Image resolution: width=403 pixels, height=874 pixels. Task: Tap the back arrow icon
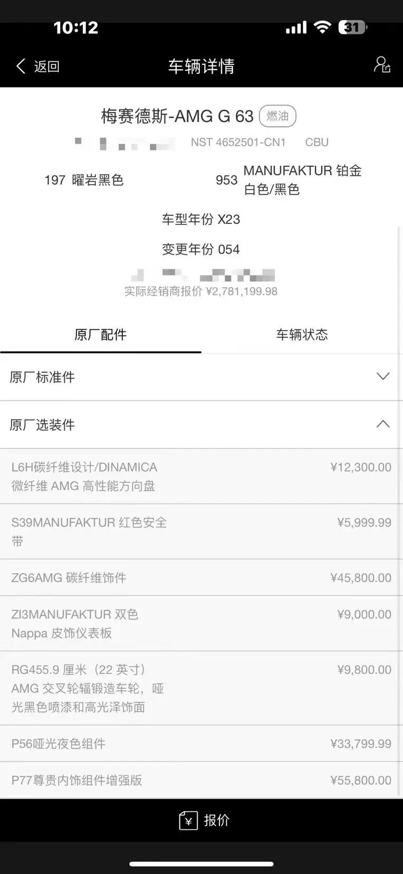(x=21, y=66)
